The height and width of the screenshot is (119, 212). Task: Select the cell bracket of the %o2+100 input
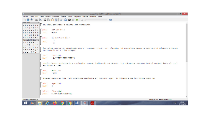41,72
